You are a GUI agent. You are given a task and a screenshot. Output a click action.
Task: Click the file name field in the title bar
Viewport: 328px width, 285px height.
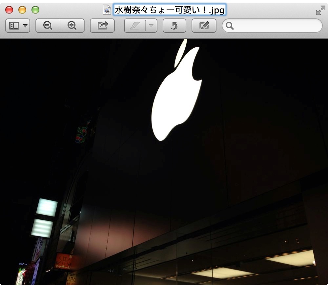[170, 10]
